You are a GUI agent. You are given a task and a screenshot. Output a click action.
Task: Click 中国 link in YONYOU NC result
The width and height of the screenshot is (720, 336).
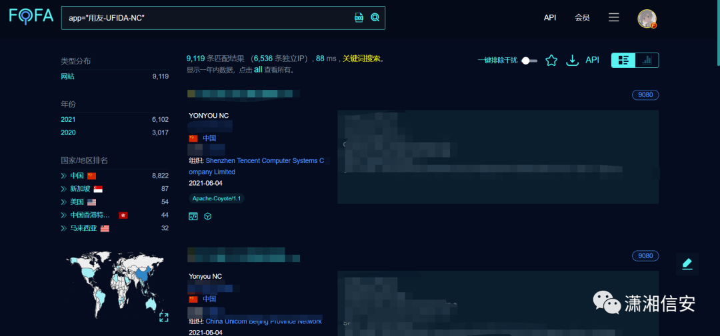[209, 138]
